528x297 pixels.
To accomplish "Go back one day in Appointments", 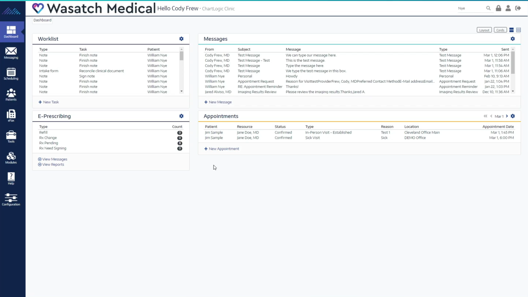I will (x=491, y=116).
